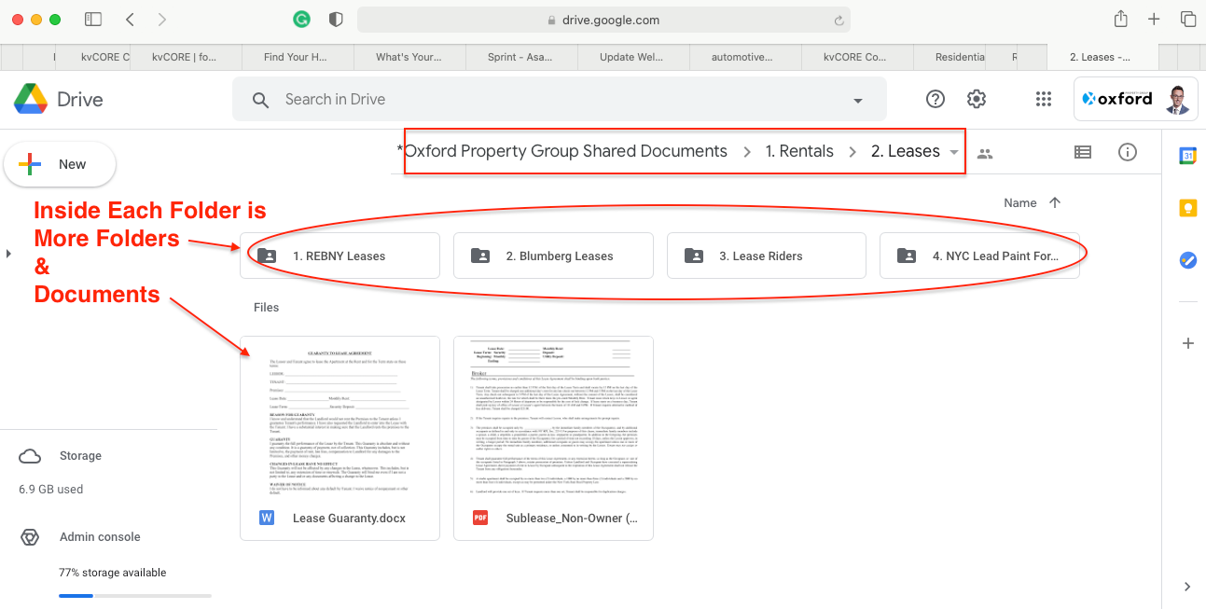Open Google Tasks in side panel
The image size is (1206, 609).
pos(1187,260)
